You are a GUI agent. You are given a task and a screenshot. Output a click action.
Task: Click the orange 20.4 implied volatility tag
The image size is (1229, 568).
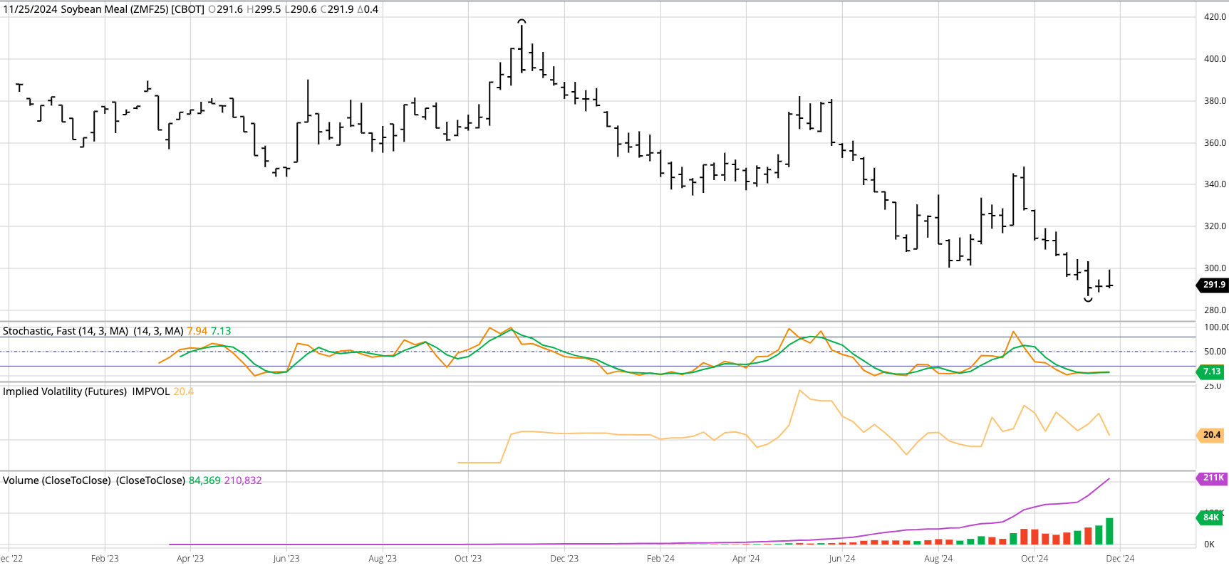pyautogui.click(x=1211, y=435)
